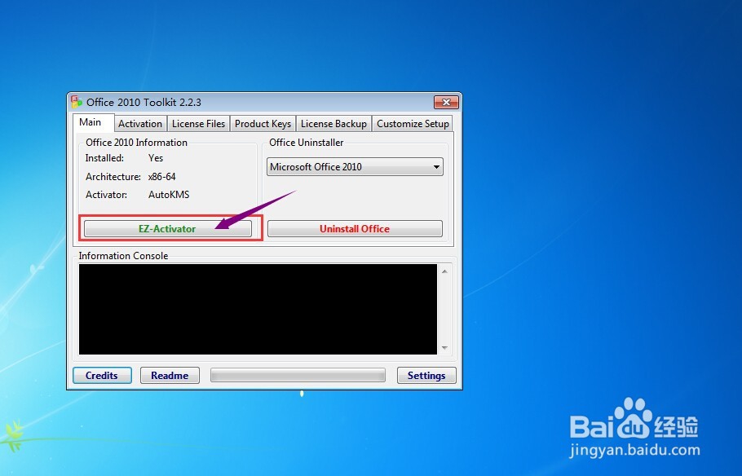Click the Uninstall Office button
The height and width of the screenshot is (476, 742).
click(355, 228)
